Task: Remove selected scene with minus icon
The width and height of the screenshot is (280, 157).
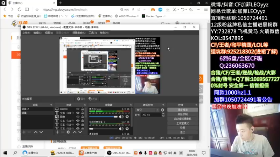Action: [29, 132]
